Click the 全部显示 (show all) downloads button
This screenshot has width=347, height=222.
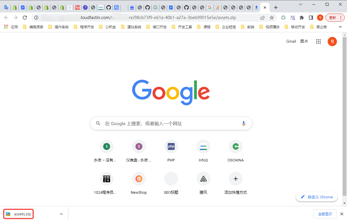click(x=325, y=214)
